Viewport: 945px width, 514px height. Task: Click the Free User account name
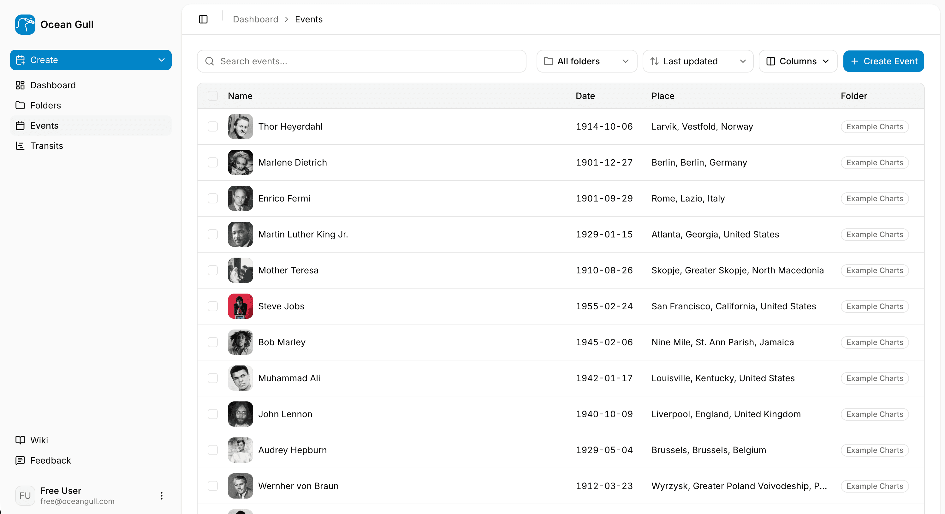click(61, 491)
